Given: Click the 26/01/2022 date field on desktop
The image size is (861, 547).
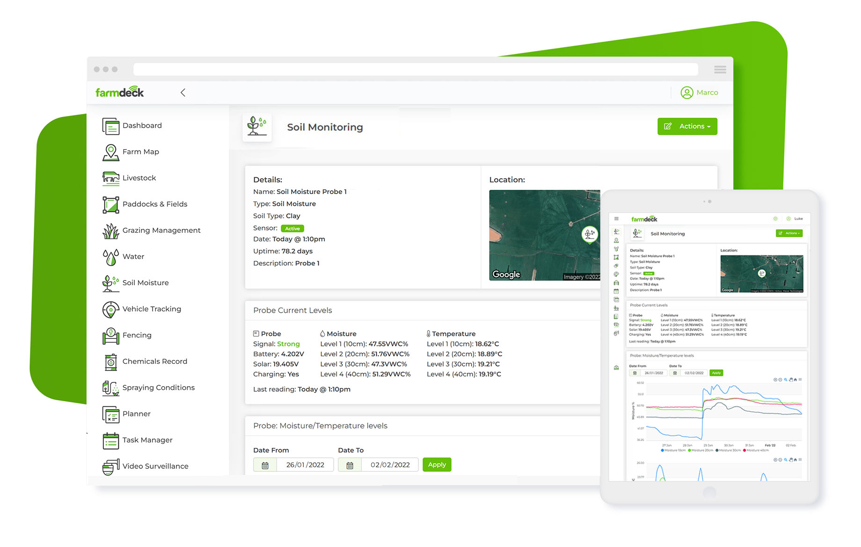Looking at the screenshot, I should (x=305, y=465).
